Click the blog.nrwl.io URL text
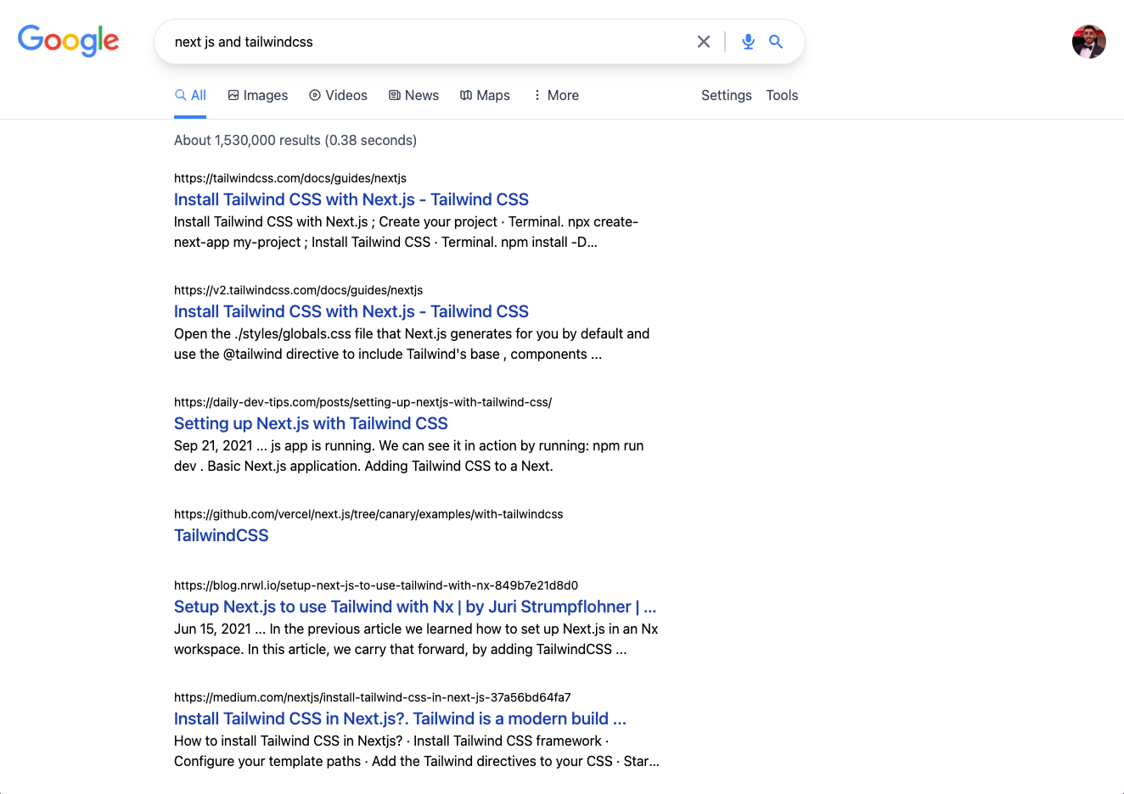1124x794 pixels. coord(376,585)
